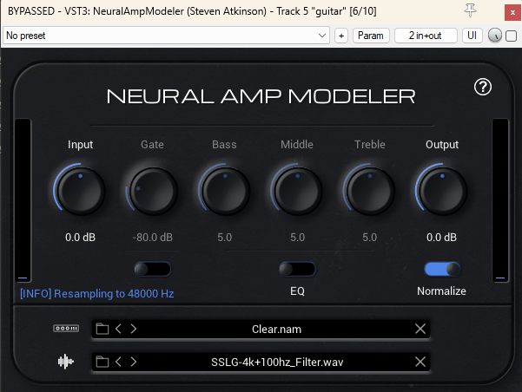Remove the SSLG-4k+100hz_Filter.wav impulse response

click(x=420, y=362)
